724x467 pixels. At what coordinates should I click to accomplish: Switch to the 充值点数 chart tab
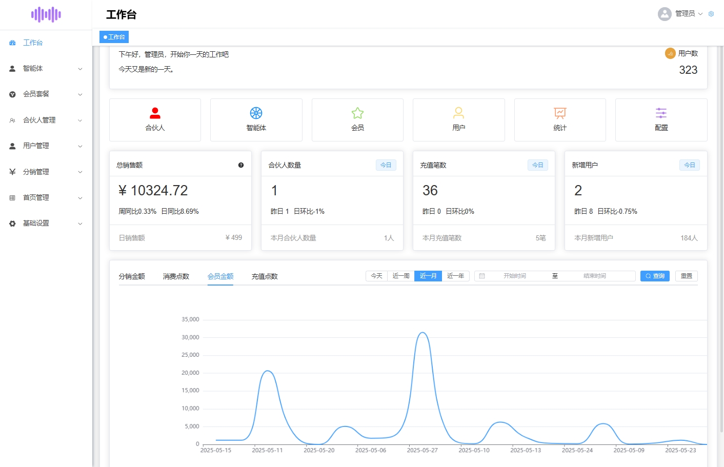tap(264, 276)
